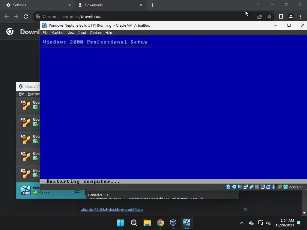307x230 pixels.
Task: Click the display indicator in VM status bar
Action: [263, 187]
